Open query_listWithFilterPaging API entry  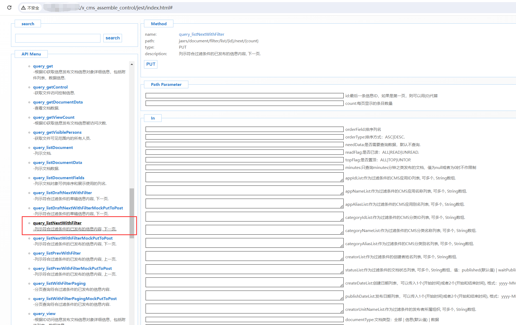(x=59, y=283)
